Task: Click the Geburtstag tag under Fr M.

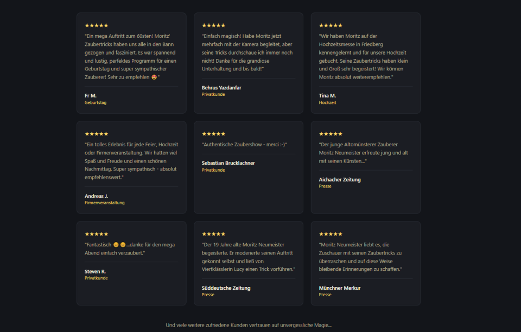Action: pyautogui.click(x=96, y=102)
